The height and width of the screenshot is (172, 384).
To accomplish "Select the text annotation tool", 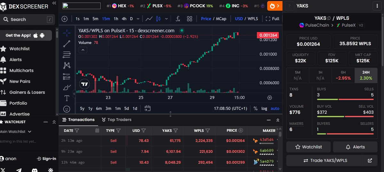I will (67, 98).
